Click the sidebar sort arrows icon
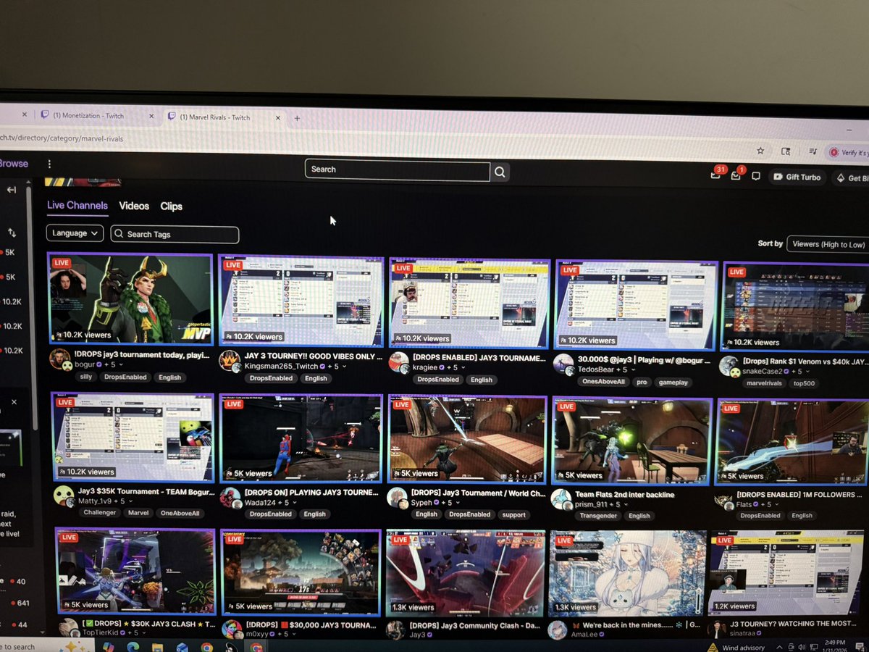869x652 pixels. click(12, 233)
